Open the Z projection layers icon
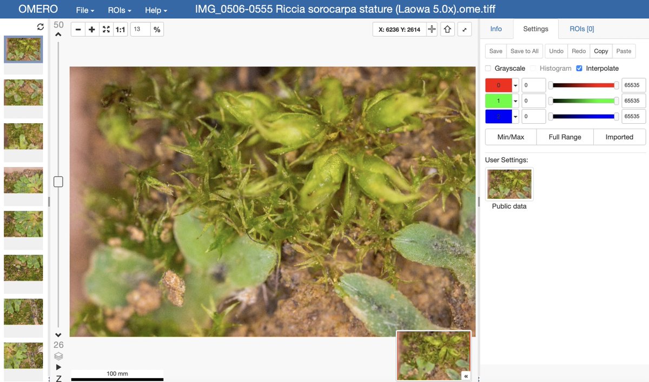 [x=58, y=357]
